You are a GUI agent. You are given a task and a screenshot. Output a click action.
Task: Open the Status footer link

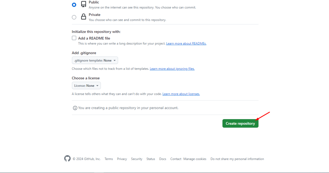pos(151,159)
